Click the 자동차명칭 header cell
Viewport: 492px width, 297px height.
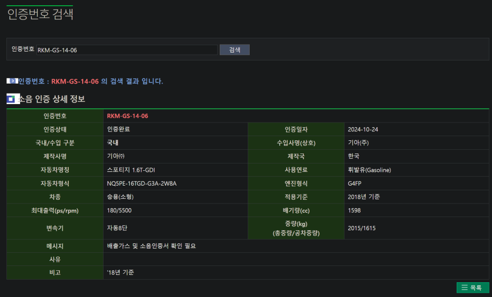(x=55, y=170)
